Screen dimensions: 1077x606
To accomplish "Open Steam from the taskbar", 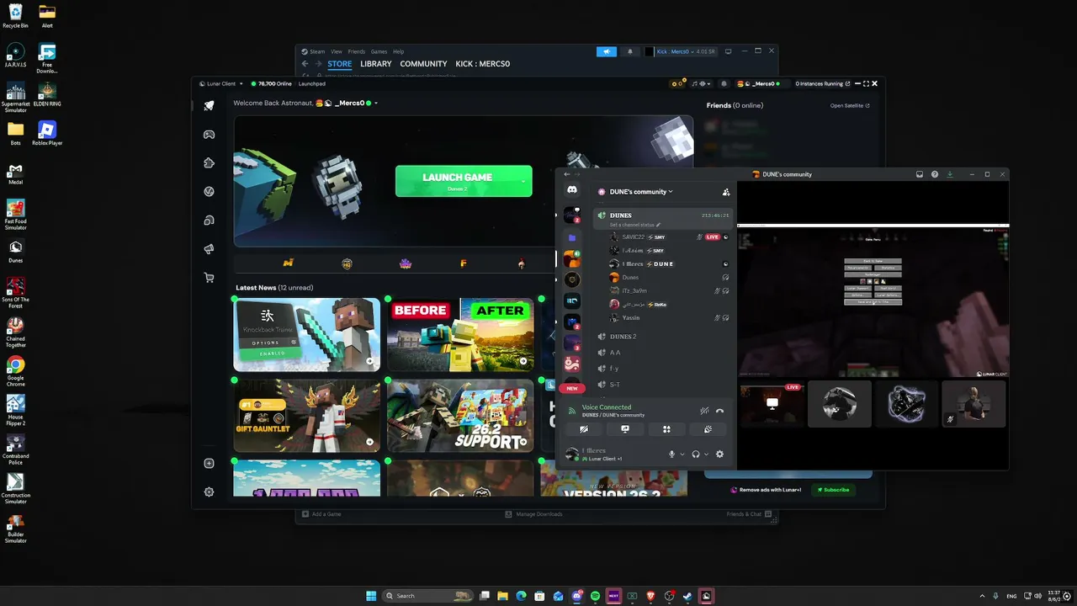I will pos(687,596).
